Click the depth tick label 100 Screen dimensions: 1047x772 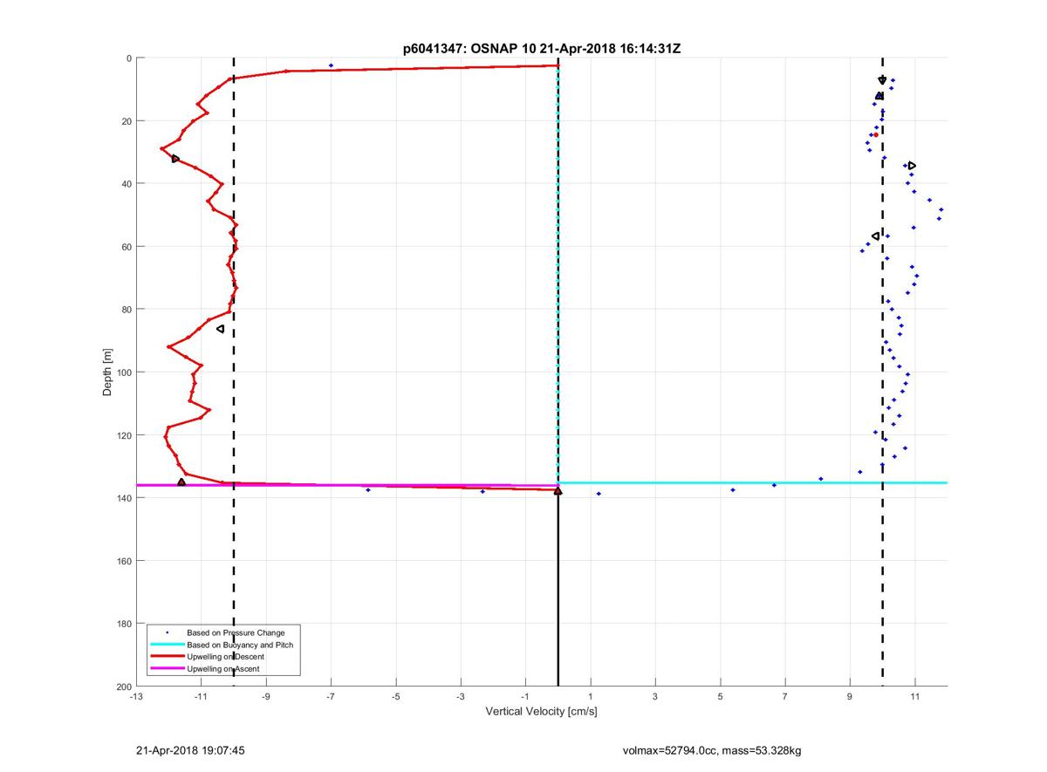(123, 372)
